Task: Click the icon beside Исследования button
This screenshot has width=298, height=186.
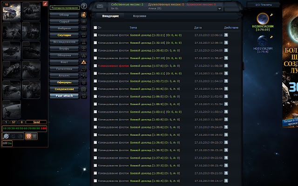Action: pos(84,42)
